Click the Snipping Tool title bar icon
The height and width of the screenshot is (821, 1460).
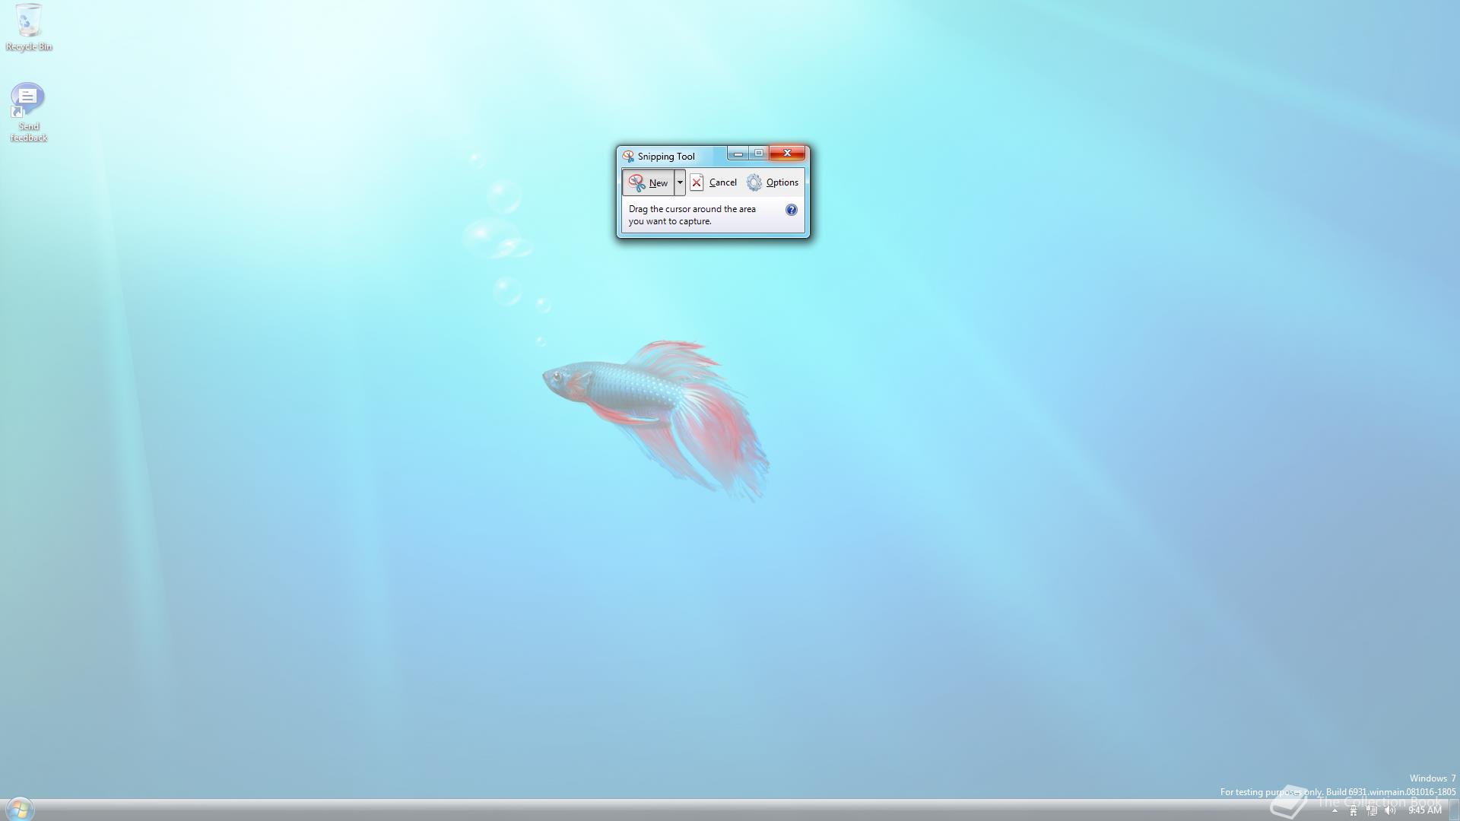click(628, 156)
